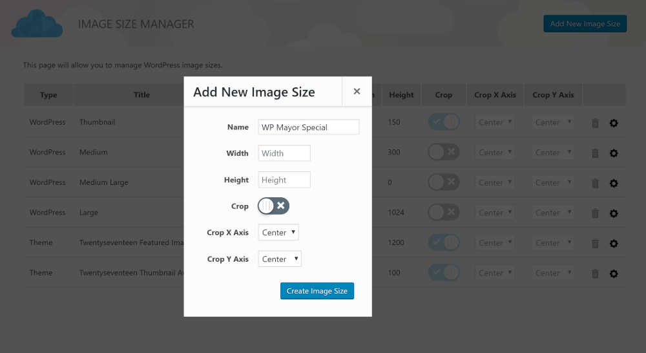Open Crop X Axis dropdown in dialog

(x=278, y=232)
